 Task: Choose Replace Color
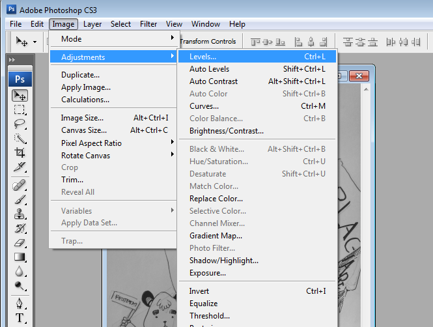click(257, 199)
